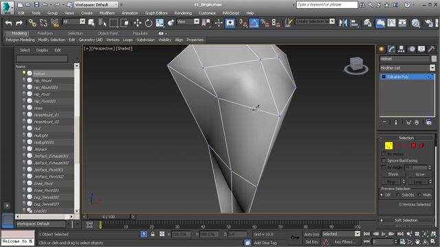Open the Modifiers menu

click(107, 13)
